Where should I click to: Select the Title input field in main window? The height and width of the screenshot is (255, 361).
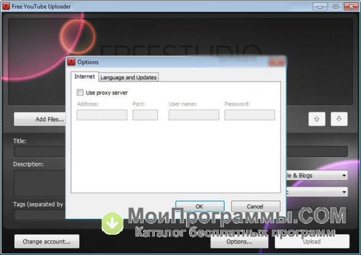40,152
